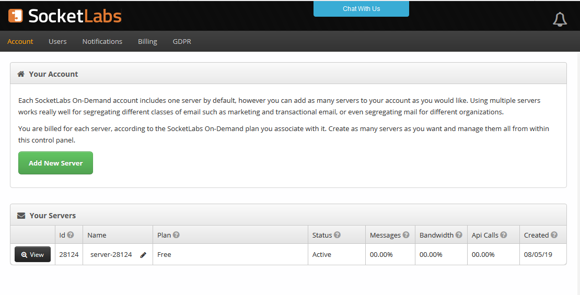Click the created date 08/05/19

coord(538,254)
